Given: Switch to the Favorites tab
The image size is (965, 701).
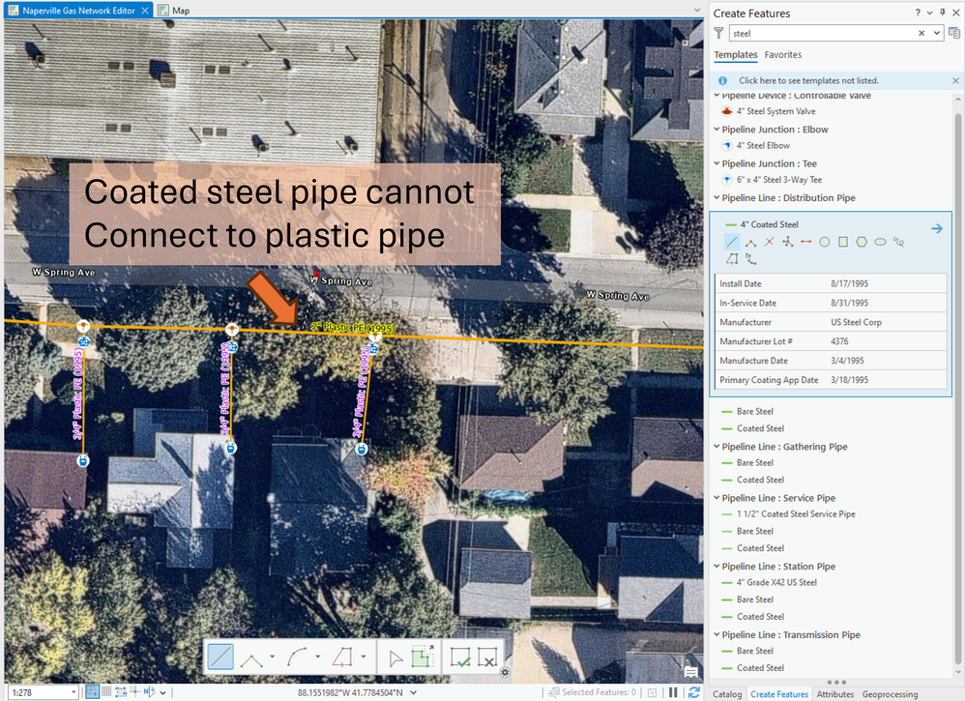Looking at the screenshot, I should click(x=783, y=55).
